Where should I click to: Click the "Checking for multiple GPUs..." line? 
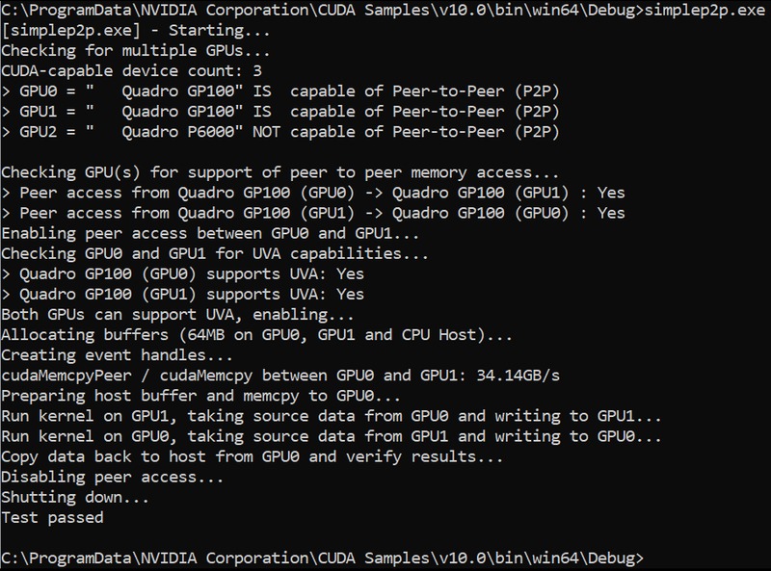tap(136, 51)
